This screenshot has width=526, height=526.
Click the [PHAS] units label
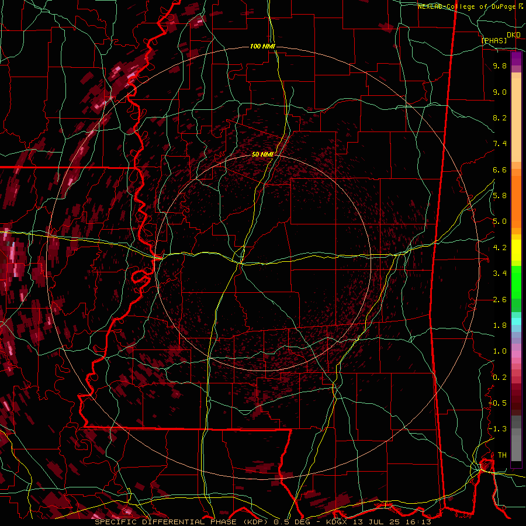494,41
